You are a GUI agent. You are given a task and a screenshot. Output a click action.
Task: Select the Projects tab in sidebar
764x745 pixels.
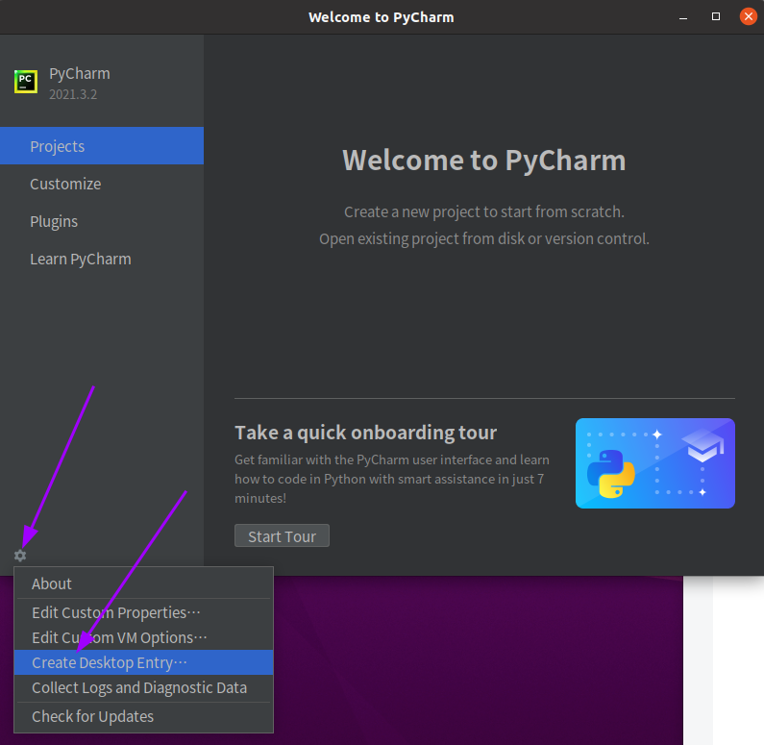pos(102,146)
